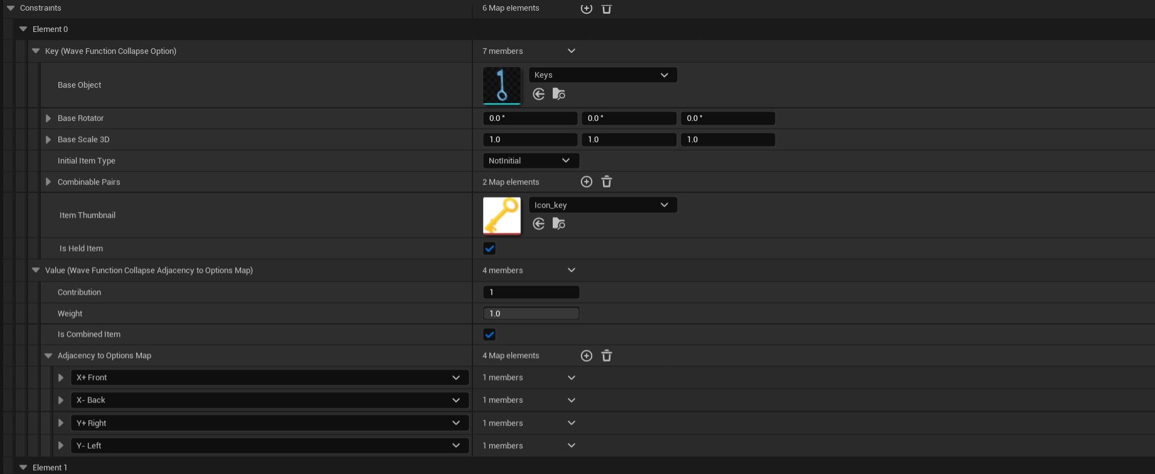This screenshot has width=1155, height=474.
Task: Click the Keys mesh thumbnail preview
Action: point(502,85)
